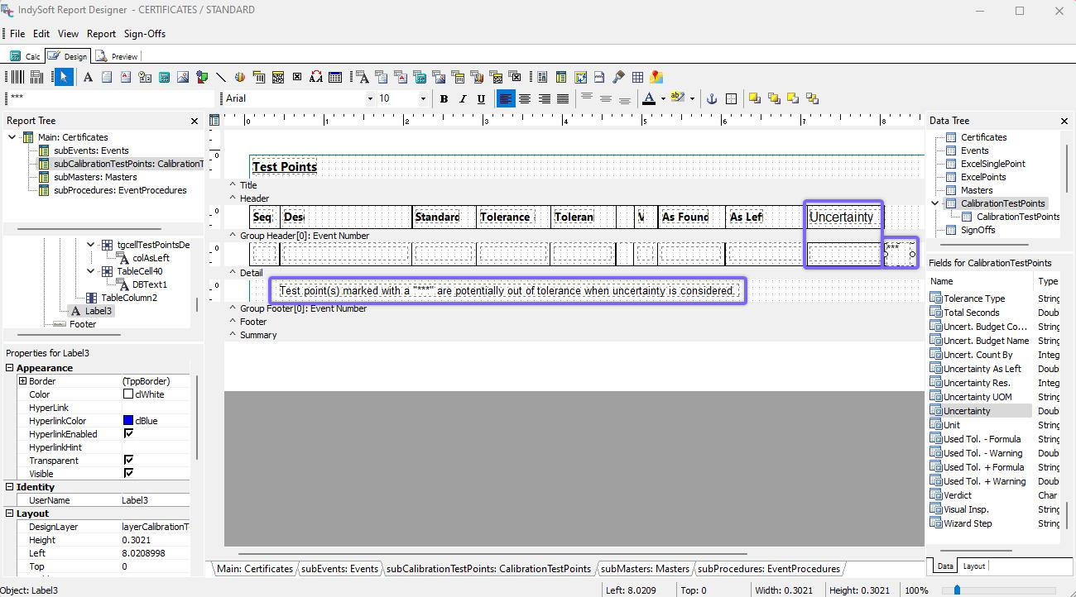Expand the Border property node
This screenshot has height=597, width=1076.
pos(22,381)
